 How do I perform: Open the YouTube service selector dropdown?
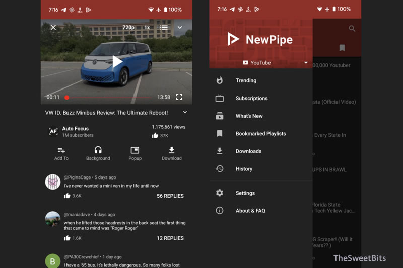pyautogui.click(x=275, y=63)
